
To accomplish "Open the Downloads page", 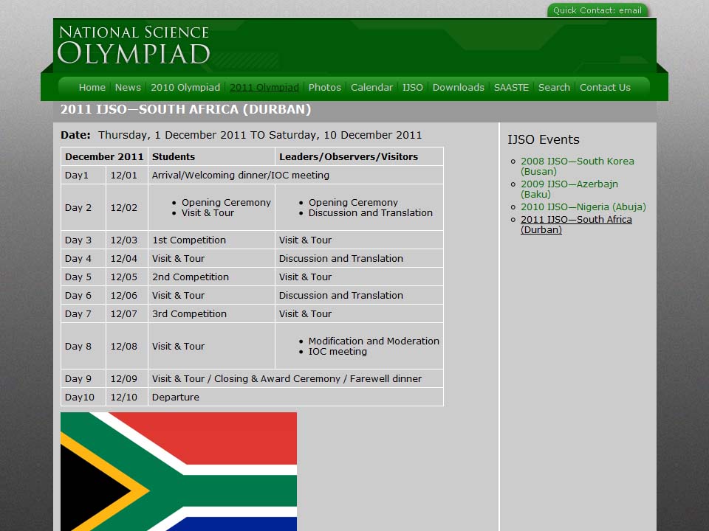I will tap(459, 88).
